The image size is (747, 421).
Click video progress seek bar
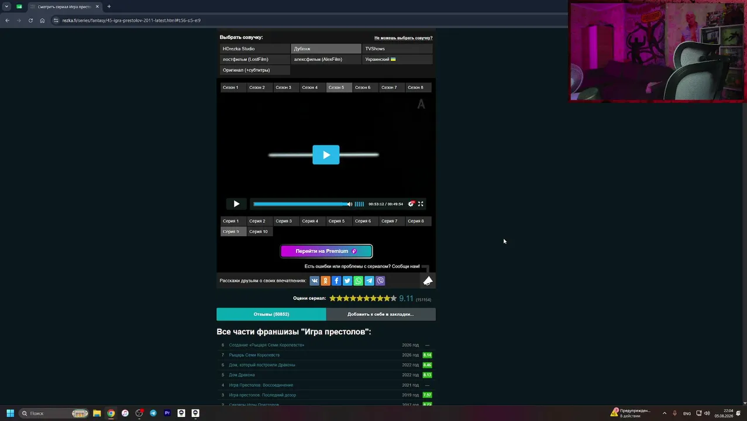pos(300,204)
